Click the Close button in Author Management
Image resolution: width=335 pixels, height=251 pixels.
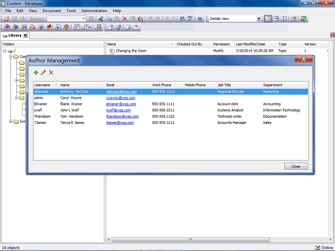click(296, 166)
